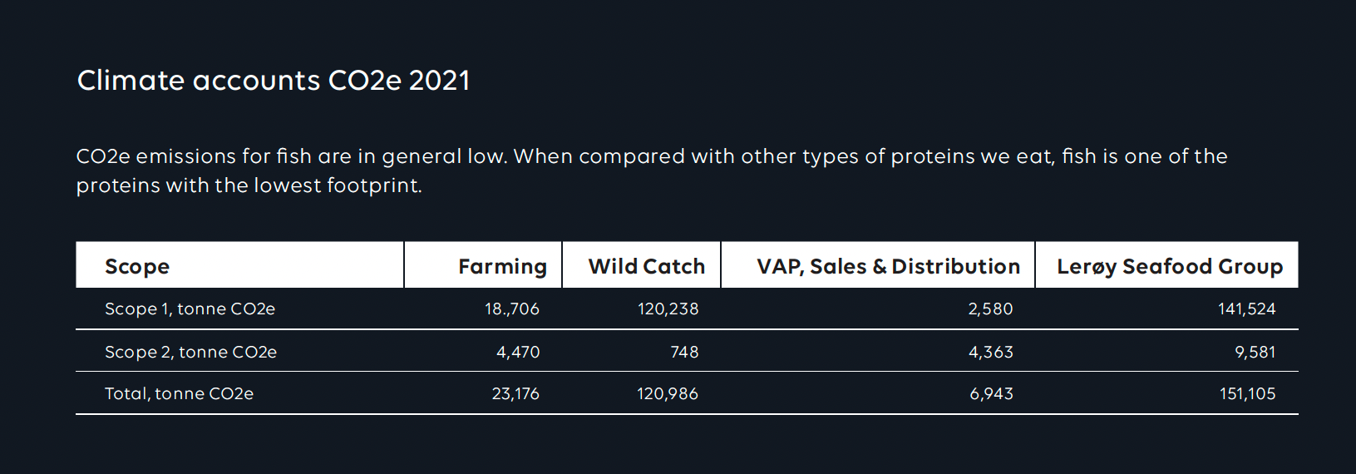Image resolution: width=1356 pixels, height=474 pixels.
Task: Click the Farming Scope 2 value 4,470
Action: click(518, 353)
